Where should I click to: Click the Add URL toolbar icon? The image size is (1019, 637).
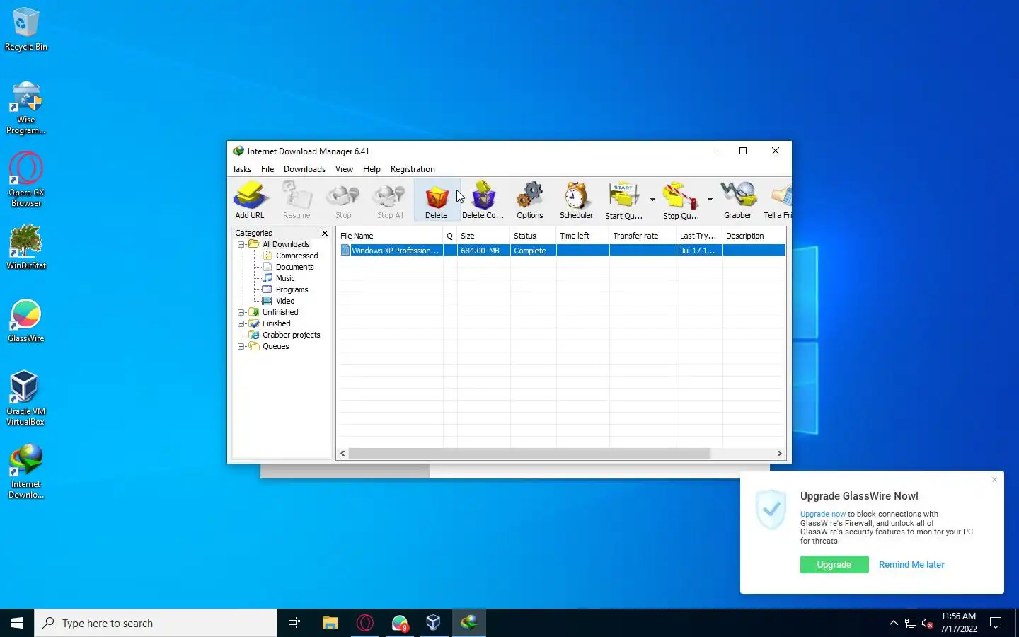[250, 200]
